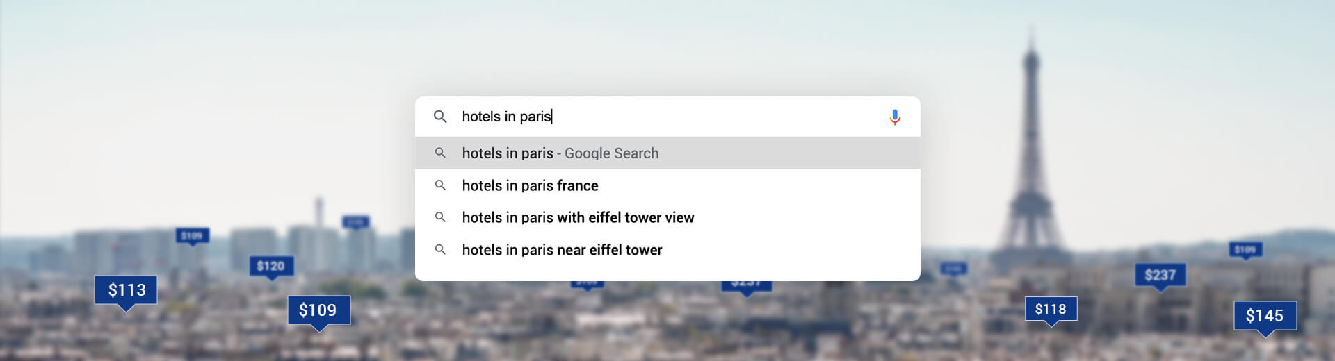Click search icon beside Google Search suggestion
Screen dimensions: 1335x361
click(x=440, y=153)
